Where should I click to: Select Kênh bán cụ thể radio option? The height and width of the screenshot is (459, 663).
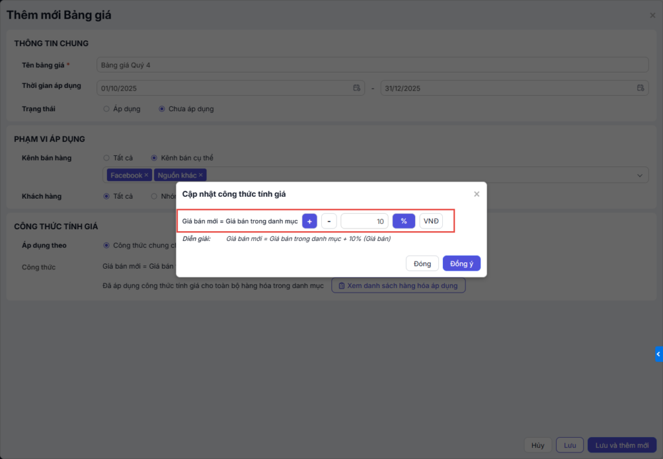point(154,157)
